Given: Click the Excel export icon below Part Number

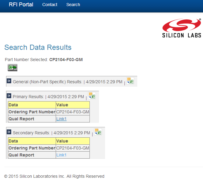Looking at the screenshot, I should coord(12,67).
